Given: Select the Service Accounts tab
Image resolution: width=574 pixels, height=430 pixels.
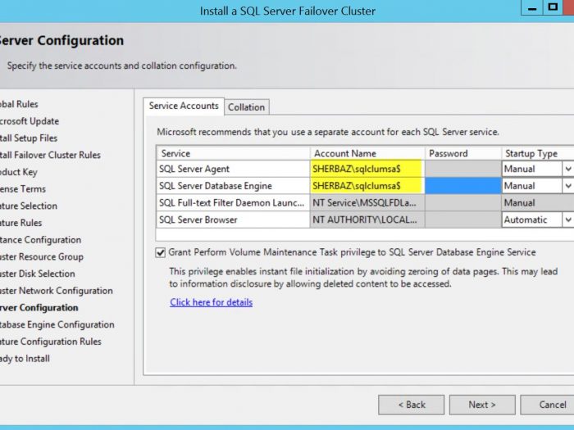Looking at the screenshot, I should (184, 106).
